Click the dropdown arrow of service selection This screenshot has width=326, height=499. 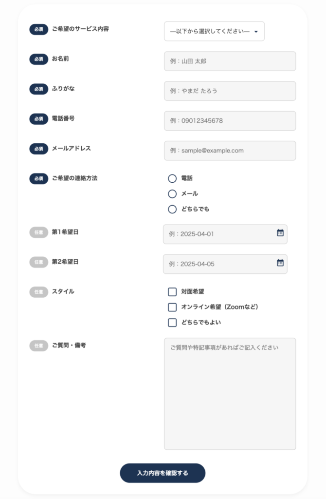pos(256,32)
